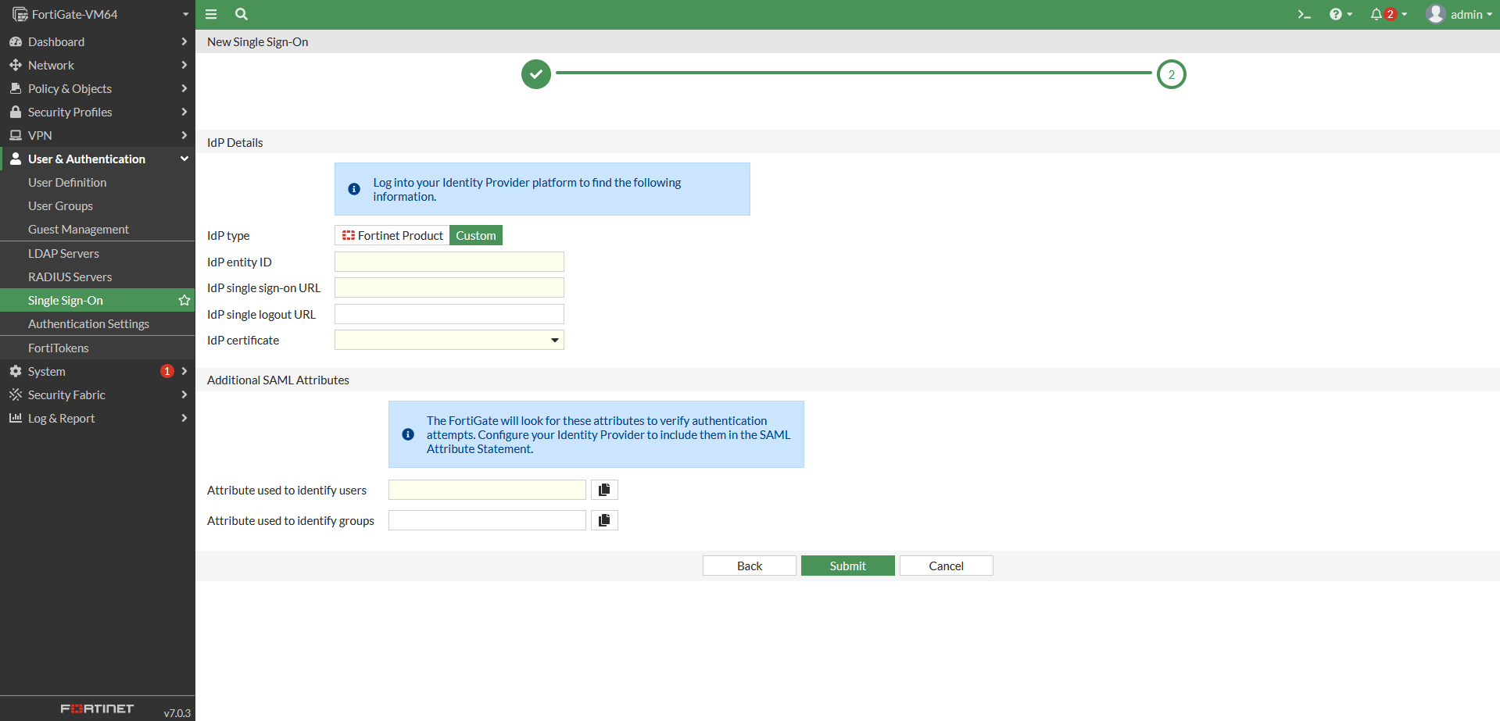Click step 2 circle in progress bar
1500x721 pixels.
[1171, 74]
